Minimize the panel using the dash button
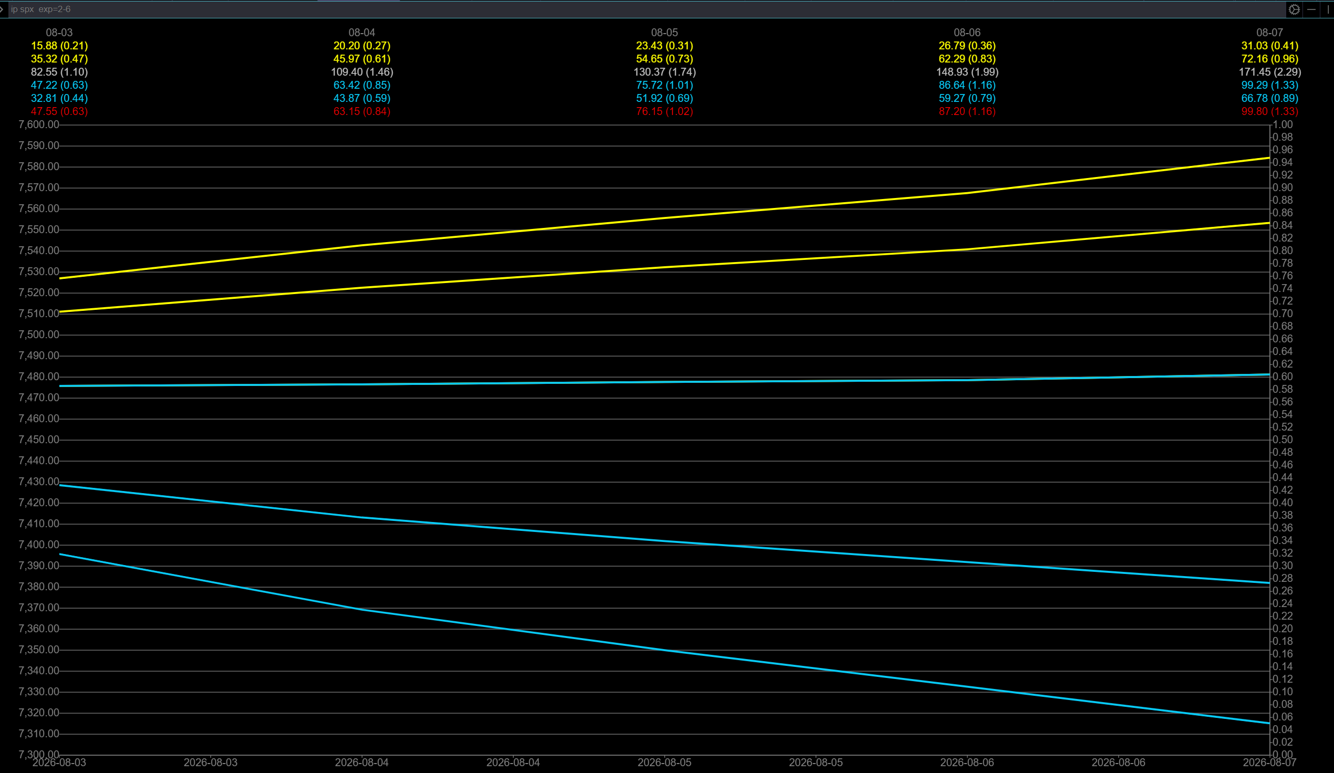 1311,9
